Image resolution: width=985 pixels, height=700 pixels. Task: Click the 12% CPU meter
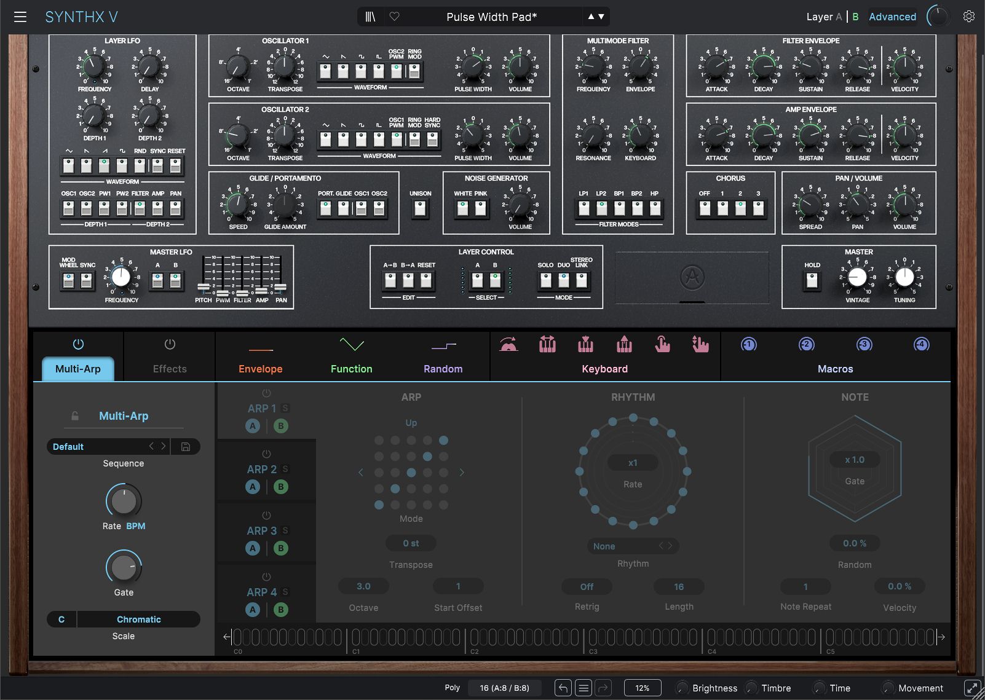[x=643, y=688]
